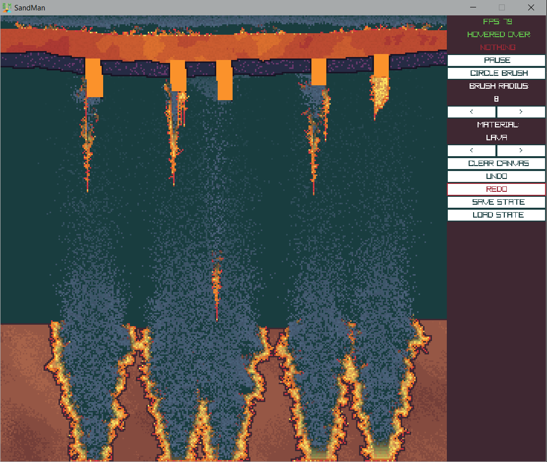The height and width of the screenshot is (462, 547).
Task: Click the second orange lava block from left
Action: tap(178, 75)
